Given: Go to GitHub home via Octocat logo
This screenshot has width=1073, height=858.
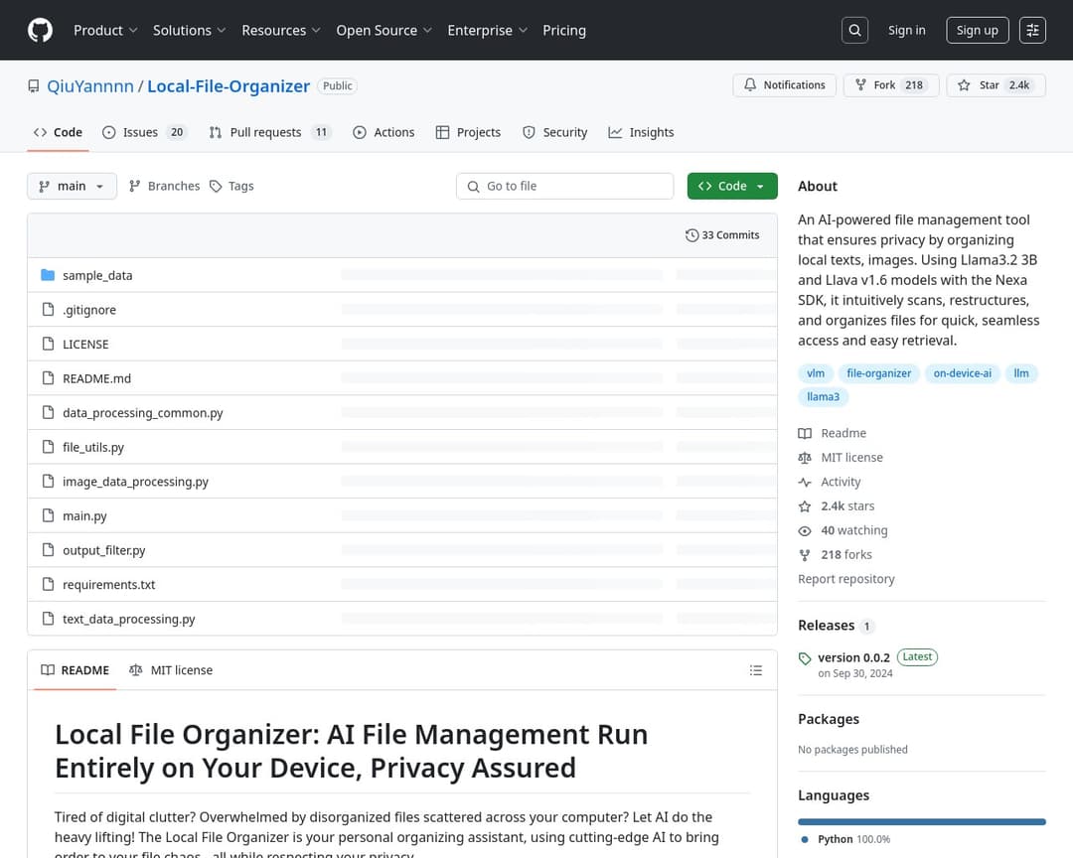Looking at the screenshot, I should (40, 30).
